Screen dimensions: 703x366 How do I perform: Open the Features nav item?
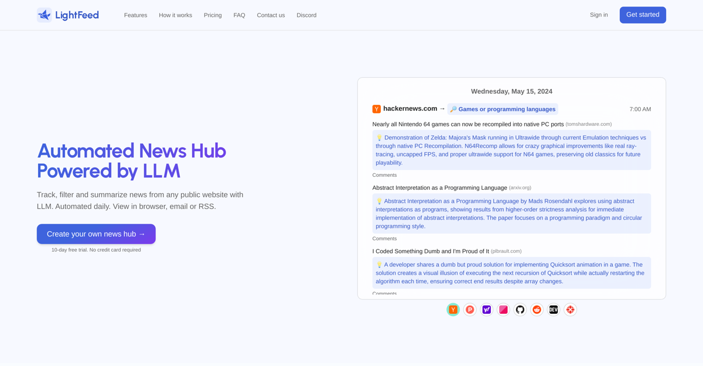click(x=135, y=15)
